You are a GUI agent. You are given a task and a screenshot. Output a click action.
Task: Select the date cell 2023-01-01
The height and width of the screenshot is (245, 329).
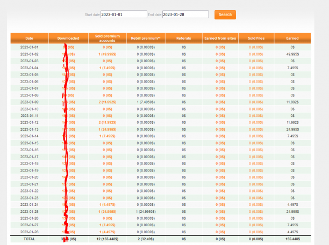pos(30,47)
